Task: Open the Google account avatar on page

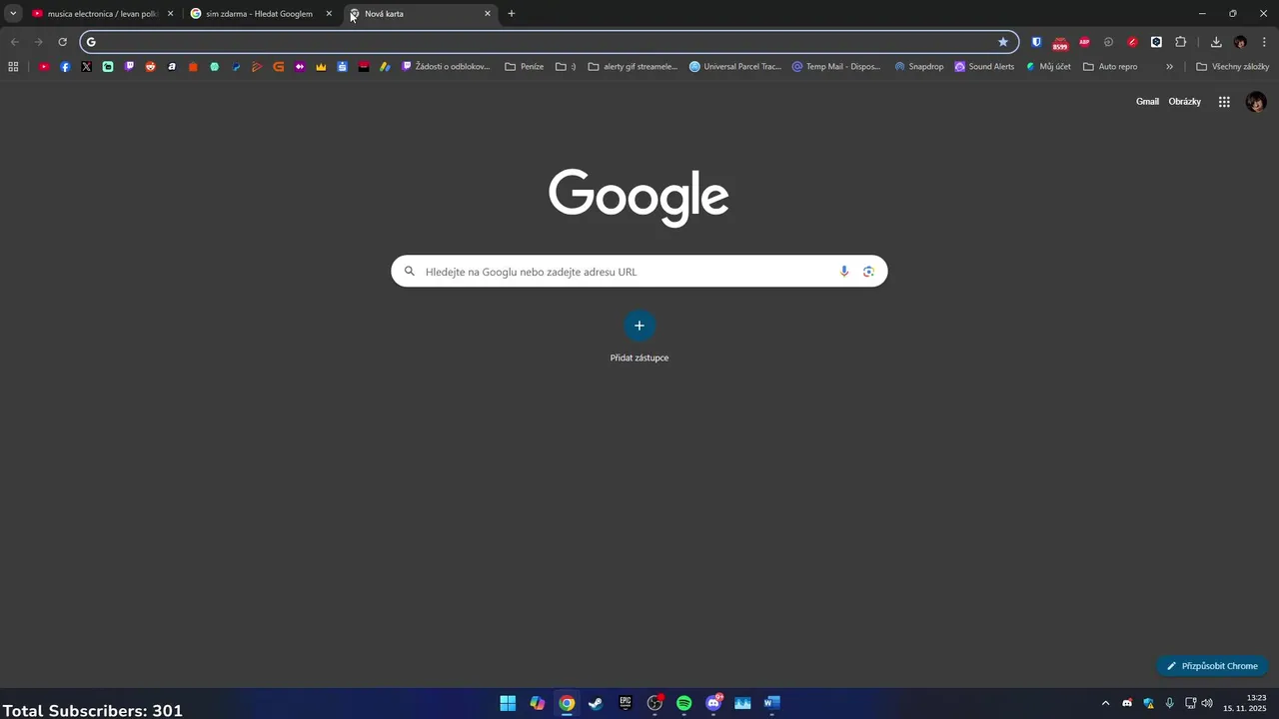Action: point(1256,102)
